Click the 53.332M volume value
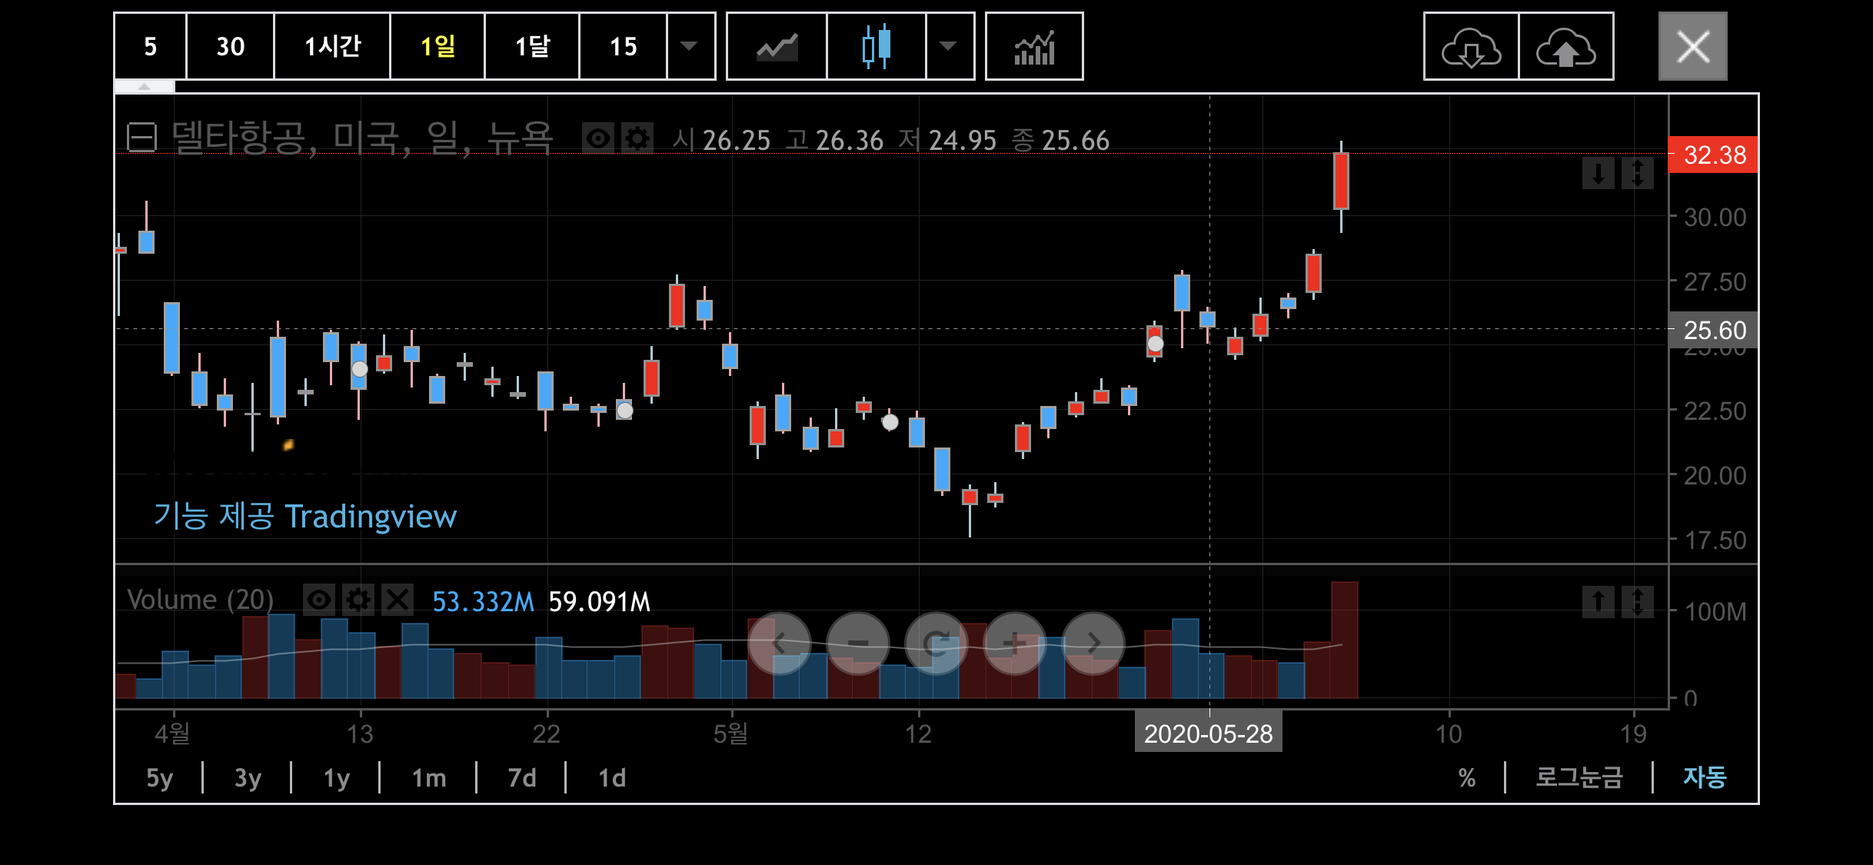 pyautogui.click(x=483, y=601)
